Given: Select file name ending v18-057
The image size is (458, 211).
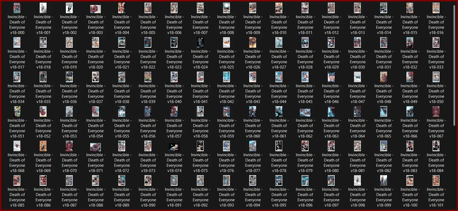Looking at the screenshot, I should (174, 128).
